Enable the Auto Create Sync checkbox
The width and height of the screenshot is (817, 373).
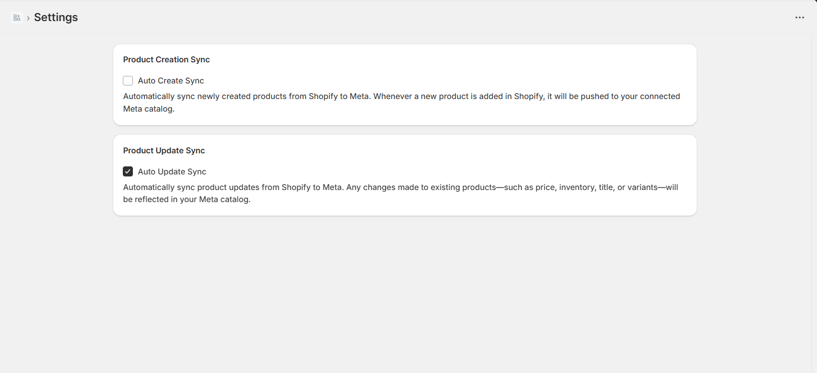point(128,81)
